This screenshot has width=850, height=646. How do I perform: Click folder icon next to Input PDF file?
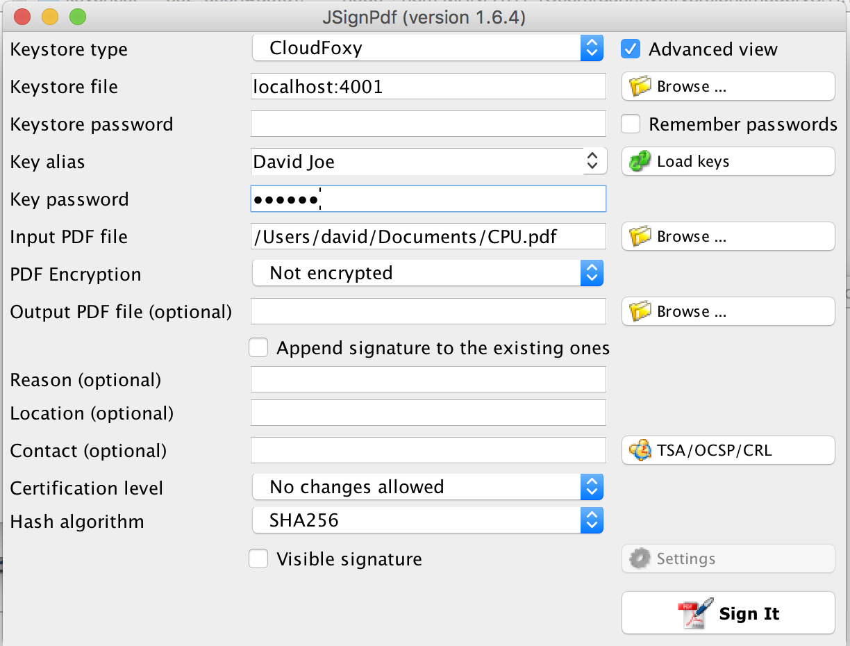click(x=640, y=237)
